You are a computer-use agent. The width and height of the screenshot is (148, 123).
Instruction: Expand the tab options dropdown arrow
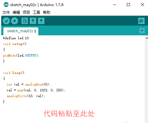pos(142,30)
